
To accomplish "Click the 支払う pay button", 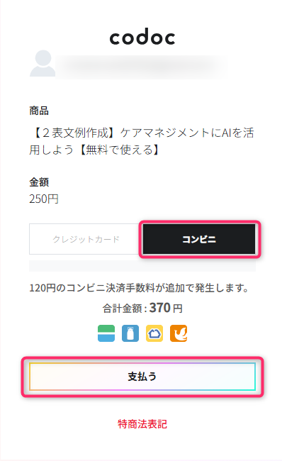I will (142, 377).
